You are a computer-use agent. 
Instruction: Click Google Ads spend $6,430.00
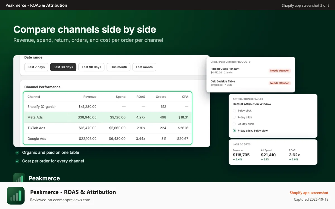(x=117, y=138)
